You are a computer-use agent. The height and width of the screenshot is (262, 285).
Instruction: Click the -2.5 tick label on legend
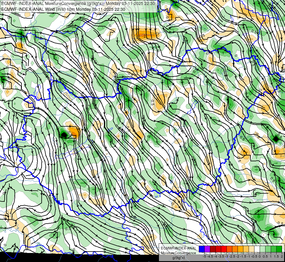232,256
